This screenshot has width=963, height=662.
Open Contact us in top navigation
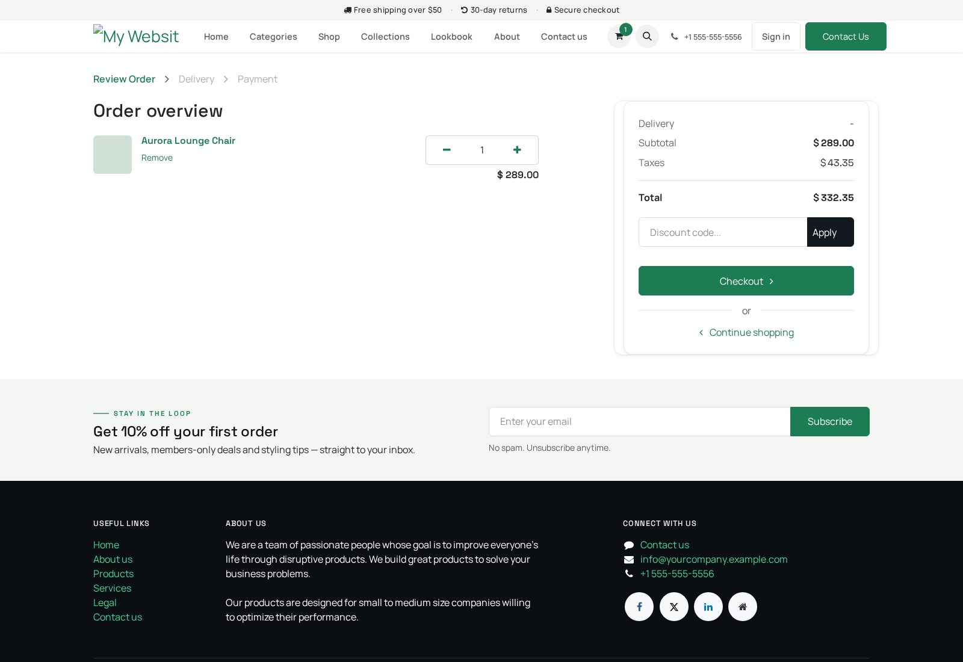(564, 37)
